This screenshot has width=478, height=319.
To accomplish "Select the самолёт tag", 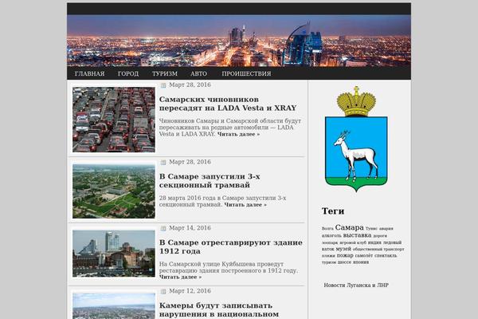I will (364, 256).
